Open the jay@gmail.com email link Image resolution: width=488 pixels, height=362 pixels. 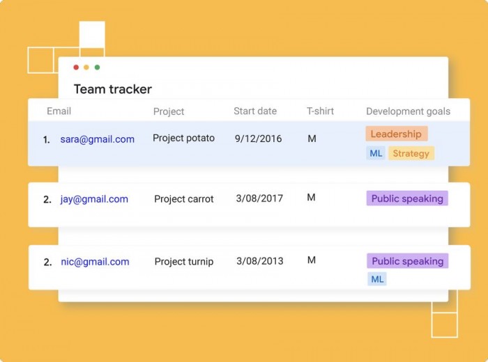(x=94, y=199)
